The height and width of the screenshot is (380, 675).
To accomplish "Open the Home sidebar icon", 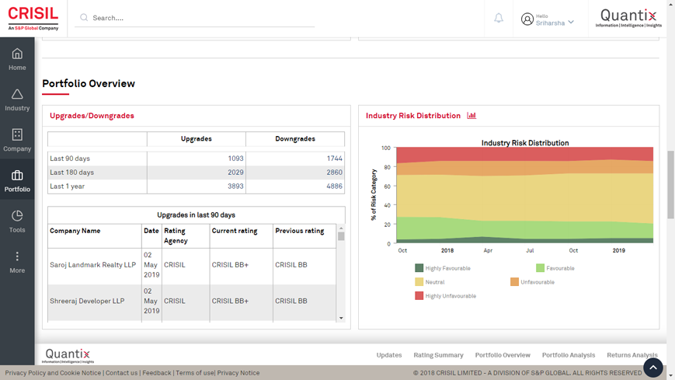I will (x=17, y=54).
